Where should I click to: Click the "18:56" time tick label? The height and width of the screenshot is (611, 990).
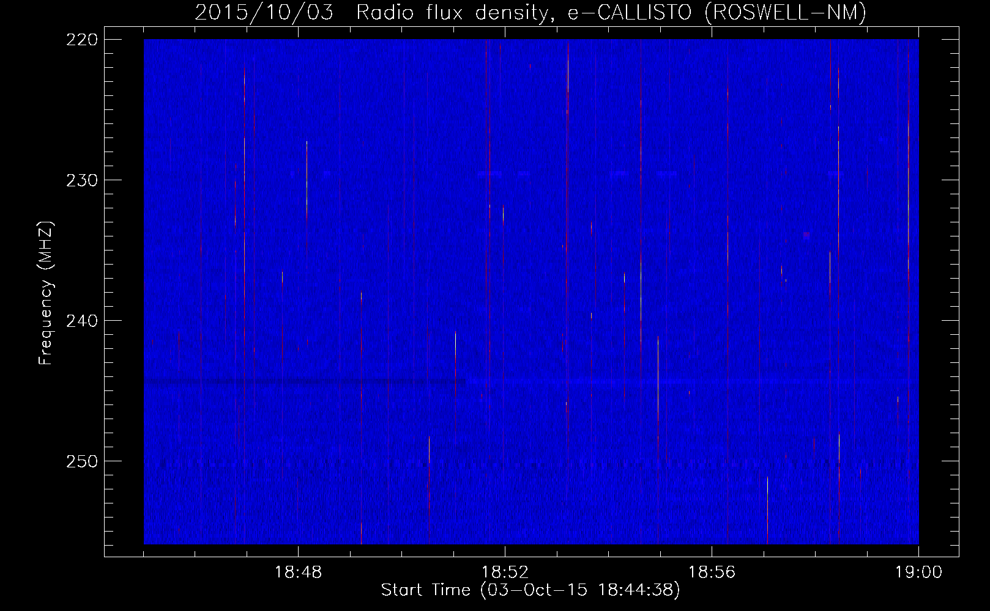coord(712,573)
